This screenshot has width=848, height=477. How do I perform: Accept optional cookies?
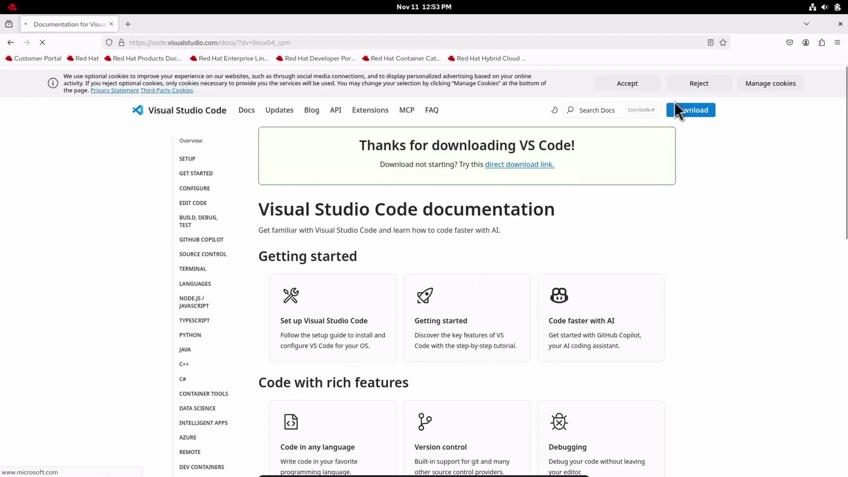point(627,83)
